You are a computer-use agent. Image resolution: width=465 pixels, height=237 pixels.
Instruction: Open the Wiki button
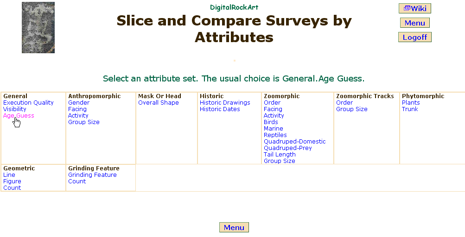pyautogui.click(x=415, y=8)
